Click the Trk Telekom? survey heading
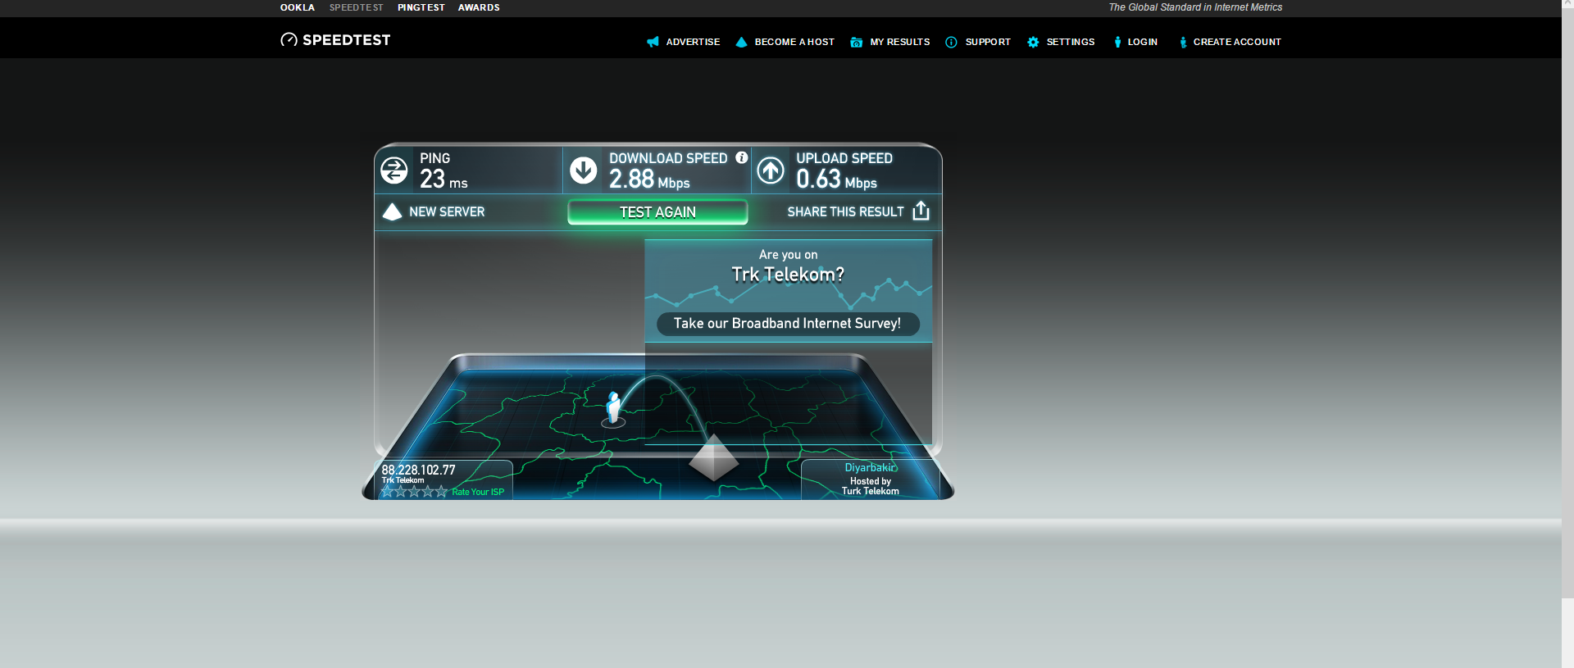 (x=788, y=275)
